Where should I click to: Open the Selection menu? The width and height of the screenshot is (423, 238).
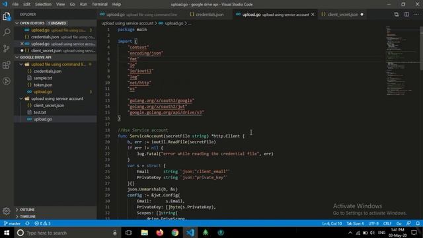pyautogui.click(x=43, y=5)
